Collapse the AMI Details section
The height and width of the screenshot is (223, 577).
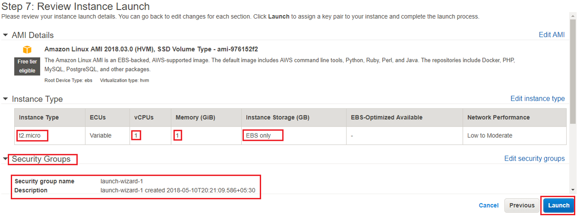[5, 35]
